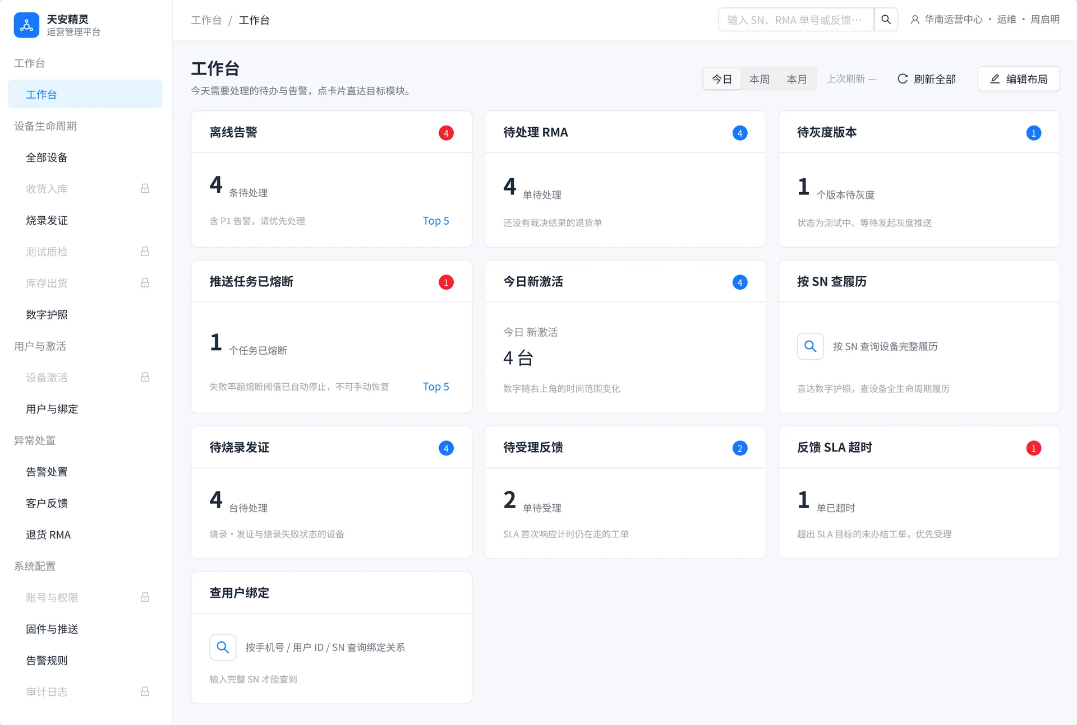Screen dimensions: 1077x725
Task: Click the lock icon next to 收货入库
Action: [x=145, y=188]
